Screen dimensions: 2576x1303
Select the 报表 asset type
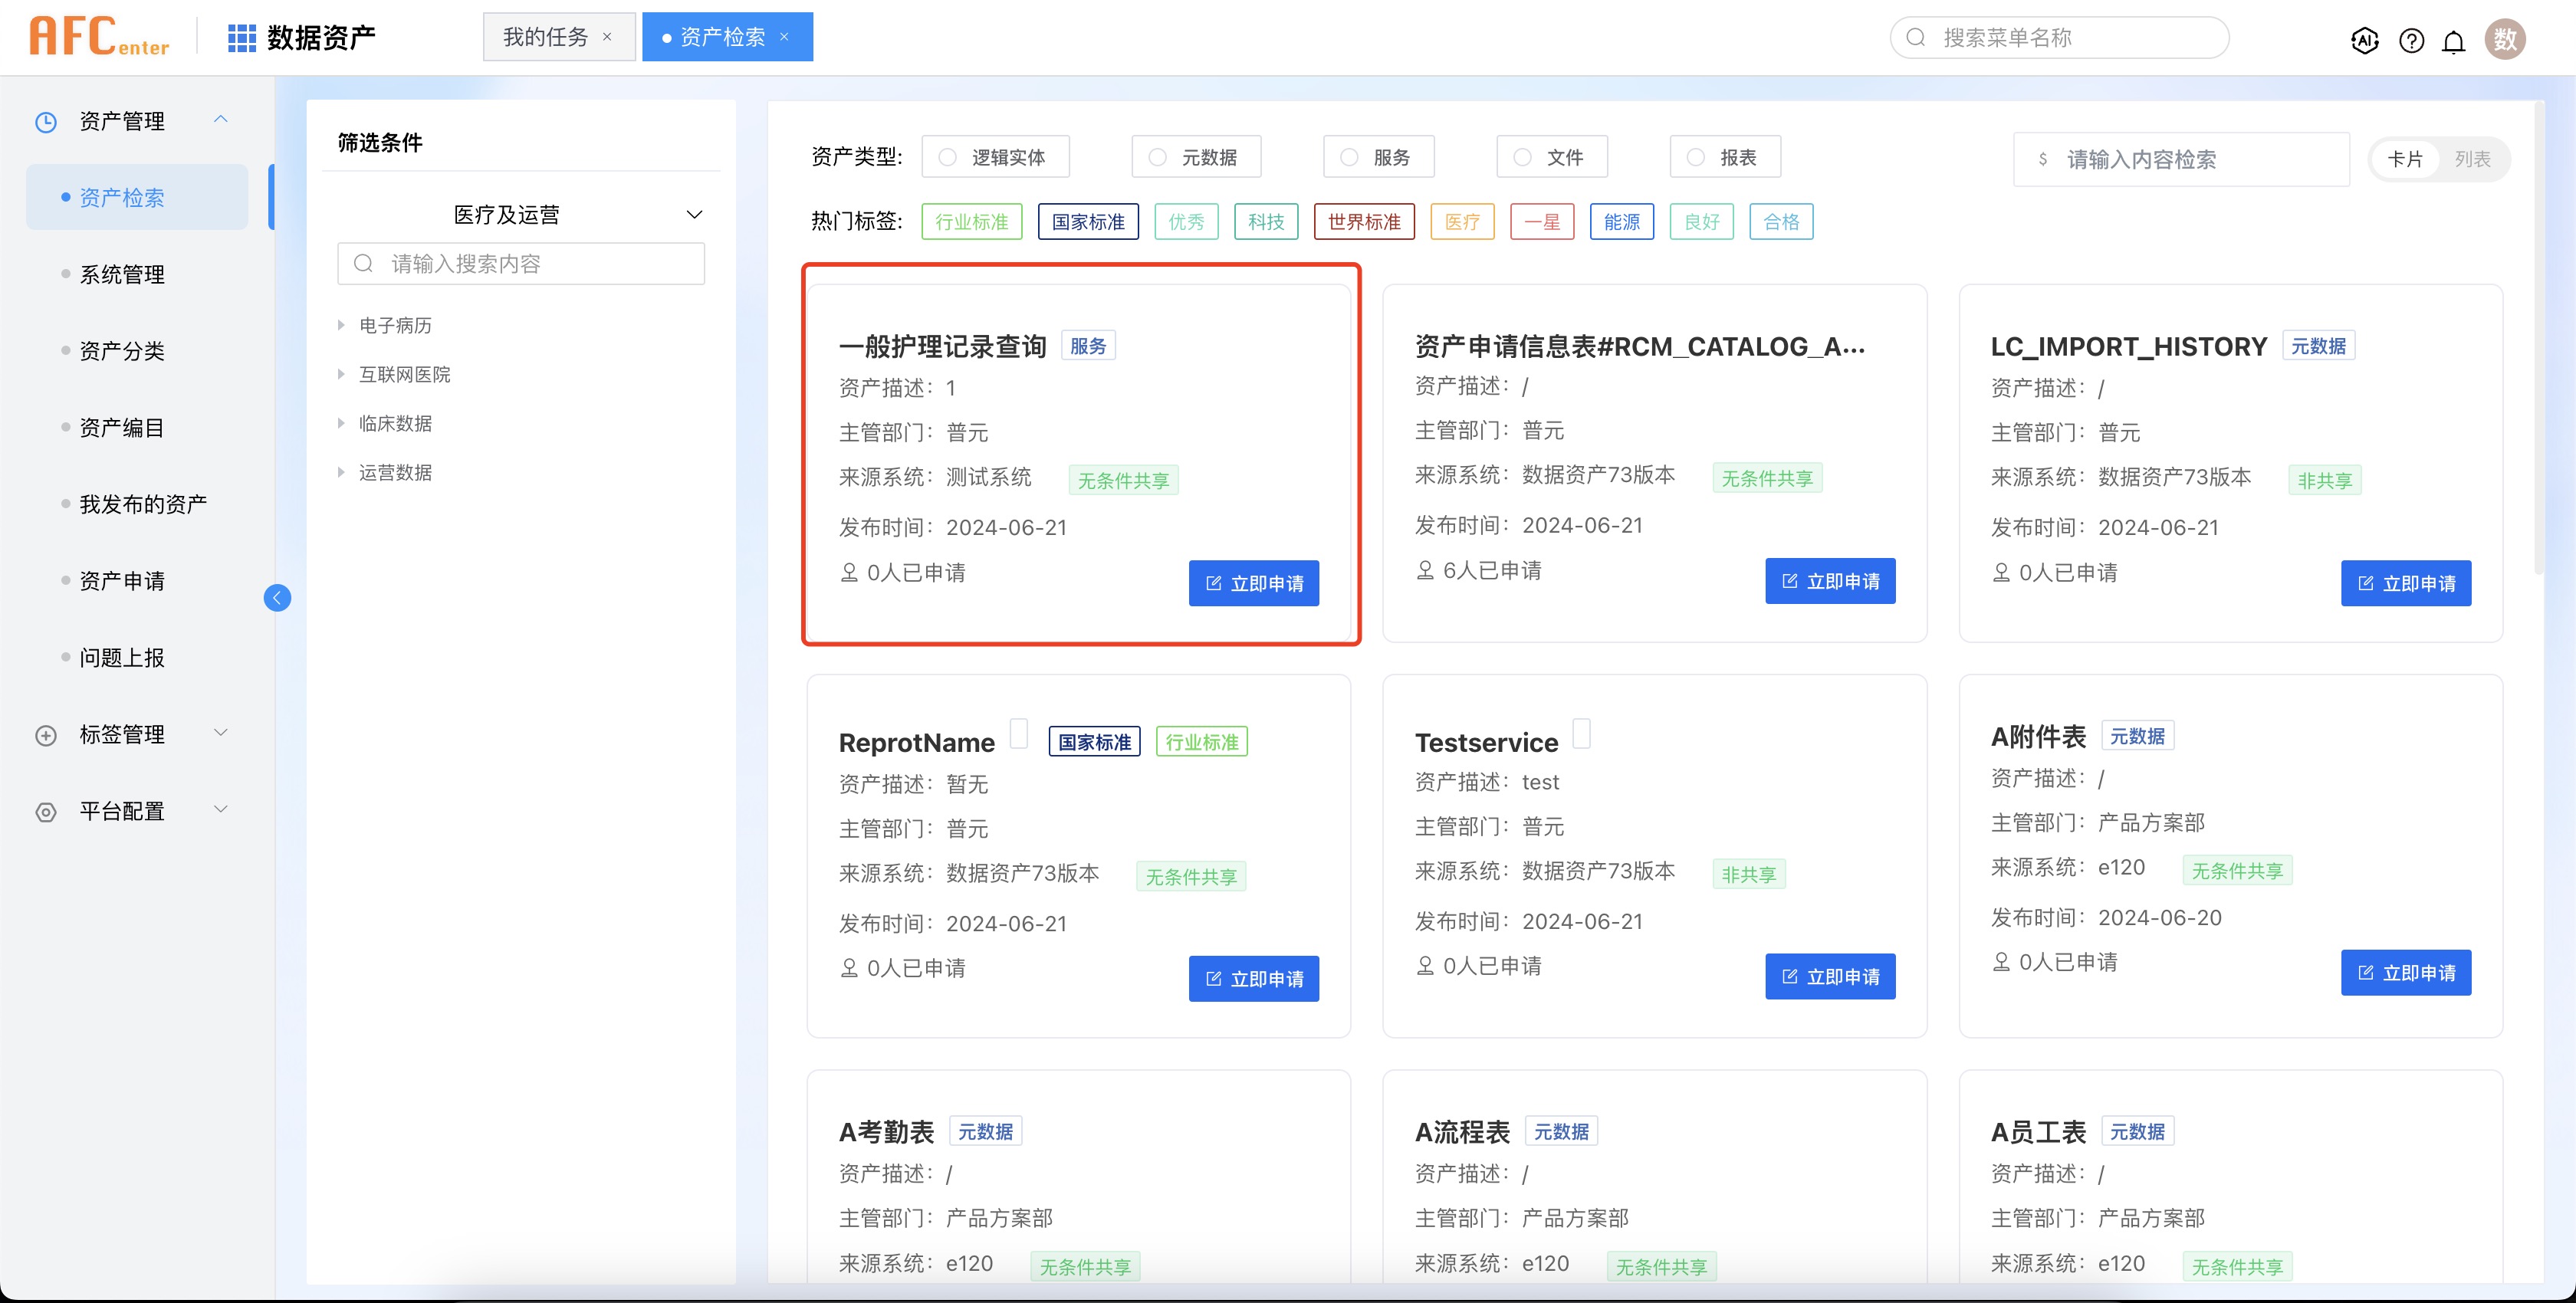point(1725,157)
